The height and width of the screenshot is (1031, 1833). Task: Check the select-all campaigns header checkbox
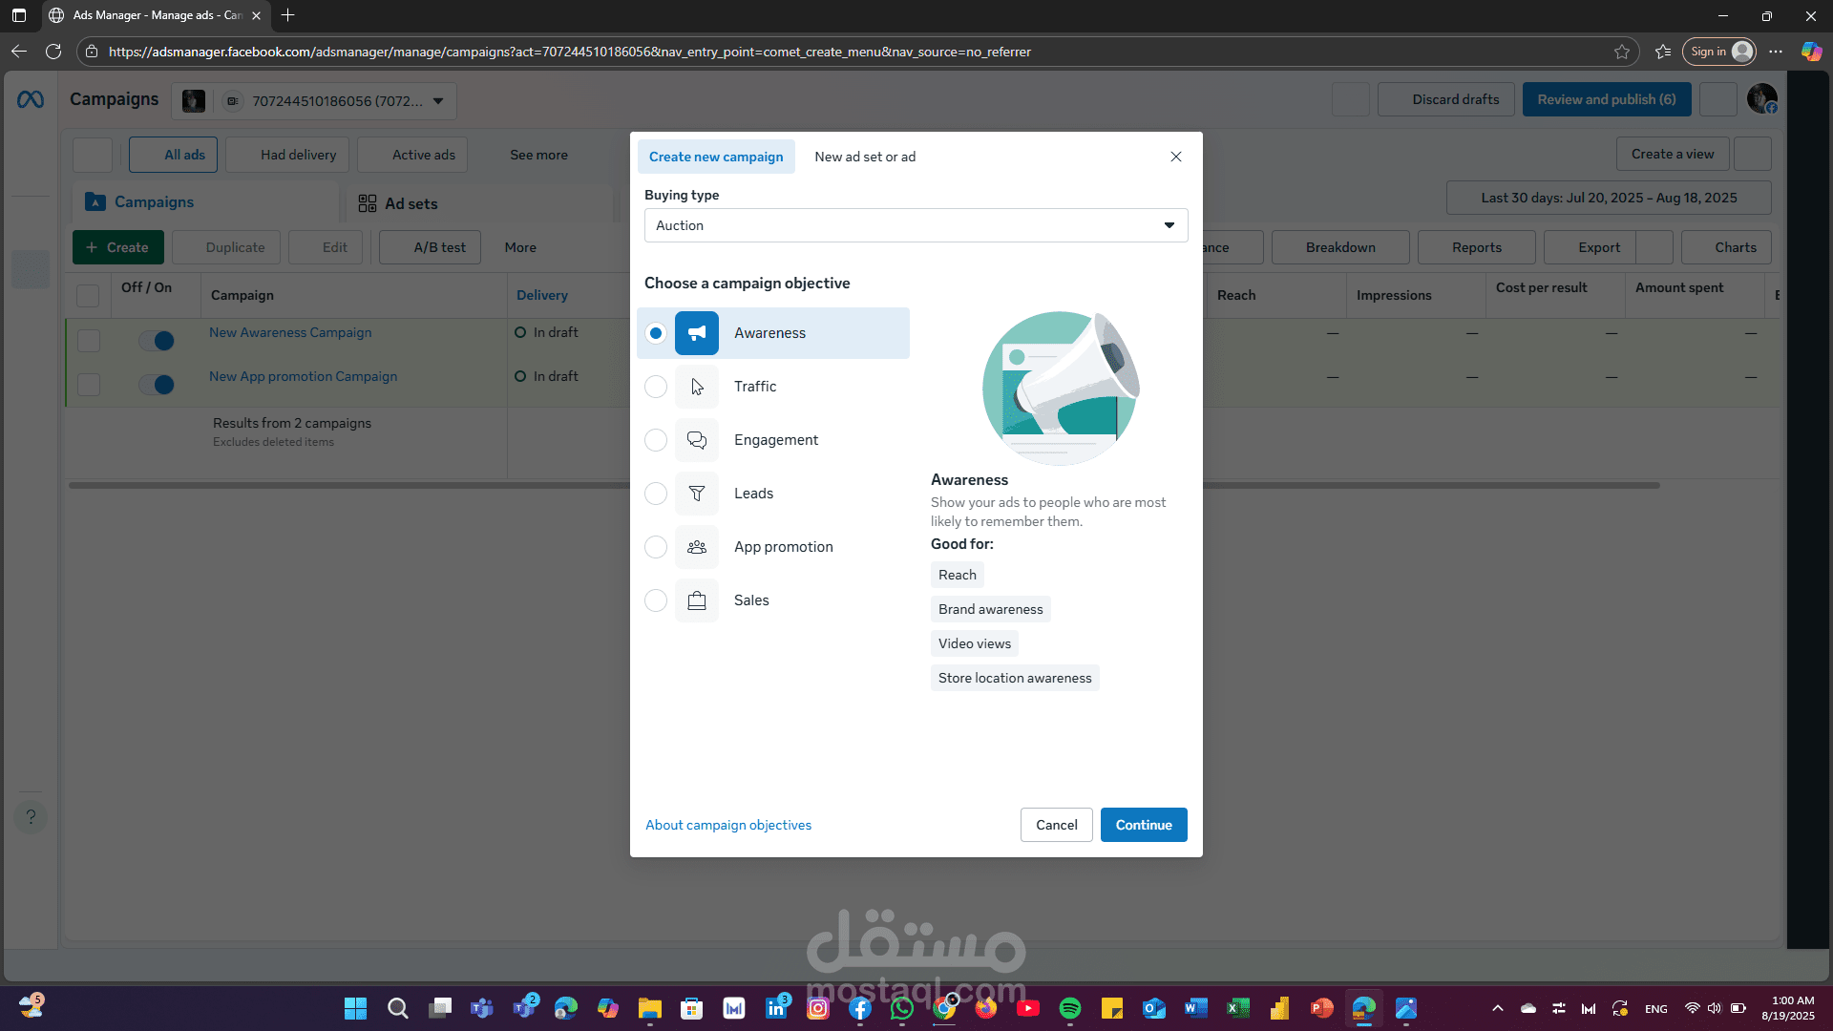(88, 296)
